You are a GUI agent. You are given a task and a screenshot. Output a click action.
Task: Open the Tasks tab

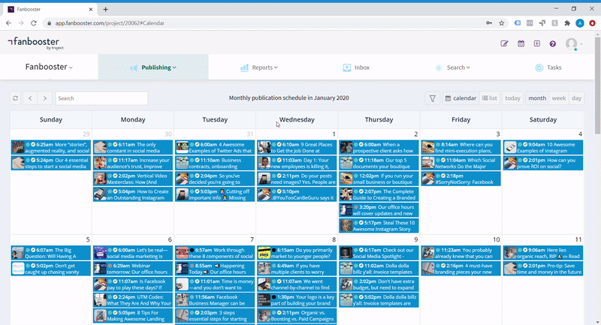coord(548,68)
